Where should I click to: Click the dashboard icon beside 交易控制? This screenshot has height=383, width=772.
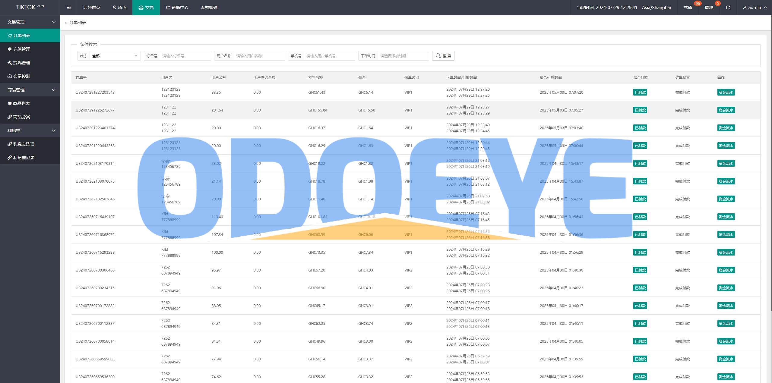[x=10, y=76]
